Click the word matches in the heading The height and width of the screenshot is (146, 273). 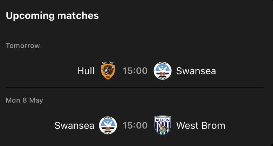79,16
